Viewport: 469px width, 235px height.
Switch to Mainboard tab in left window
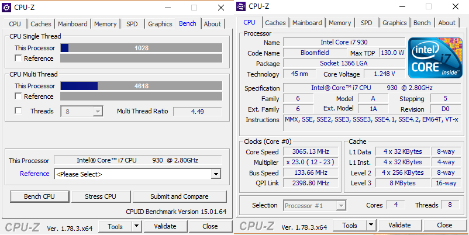(73, 24)
